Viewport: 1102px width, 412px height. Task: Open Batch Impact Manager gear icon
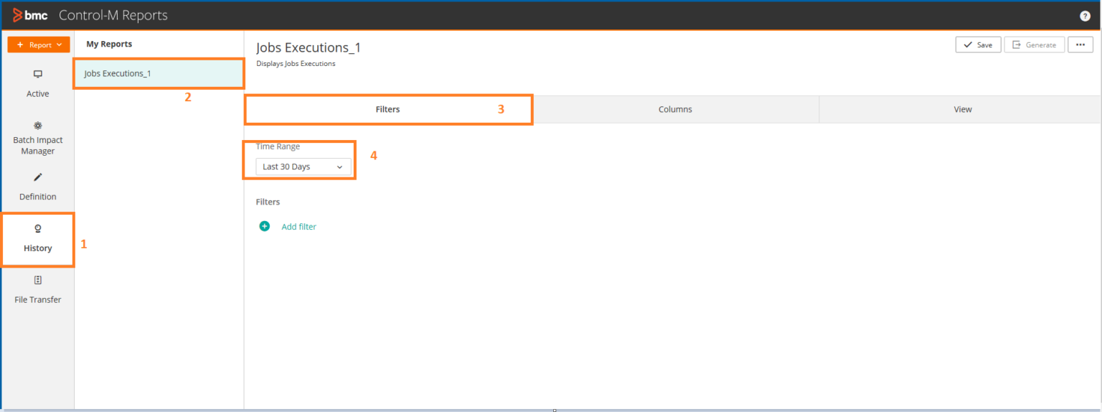38,125
